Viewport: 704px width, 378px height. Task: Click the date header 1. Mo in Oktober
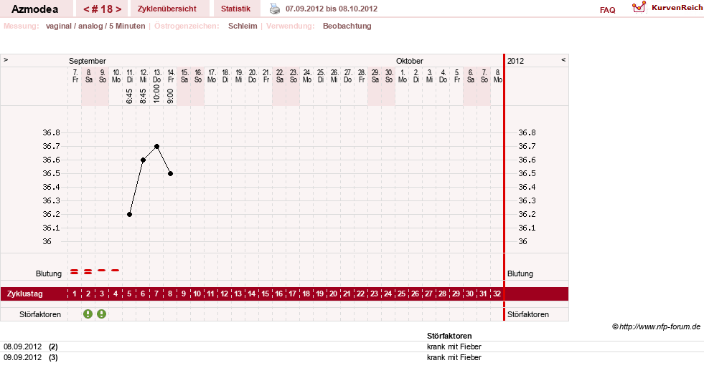[x=403, y=76]
